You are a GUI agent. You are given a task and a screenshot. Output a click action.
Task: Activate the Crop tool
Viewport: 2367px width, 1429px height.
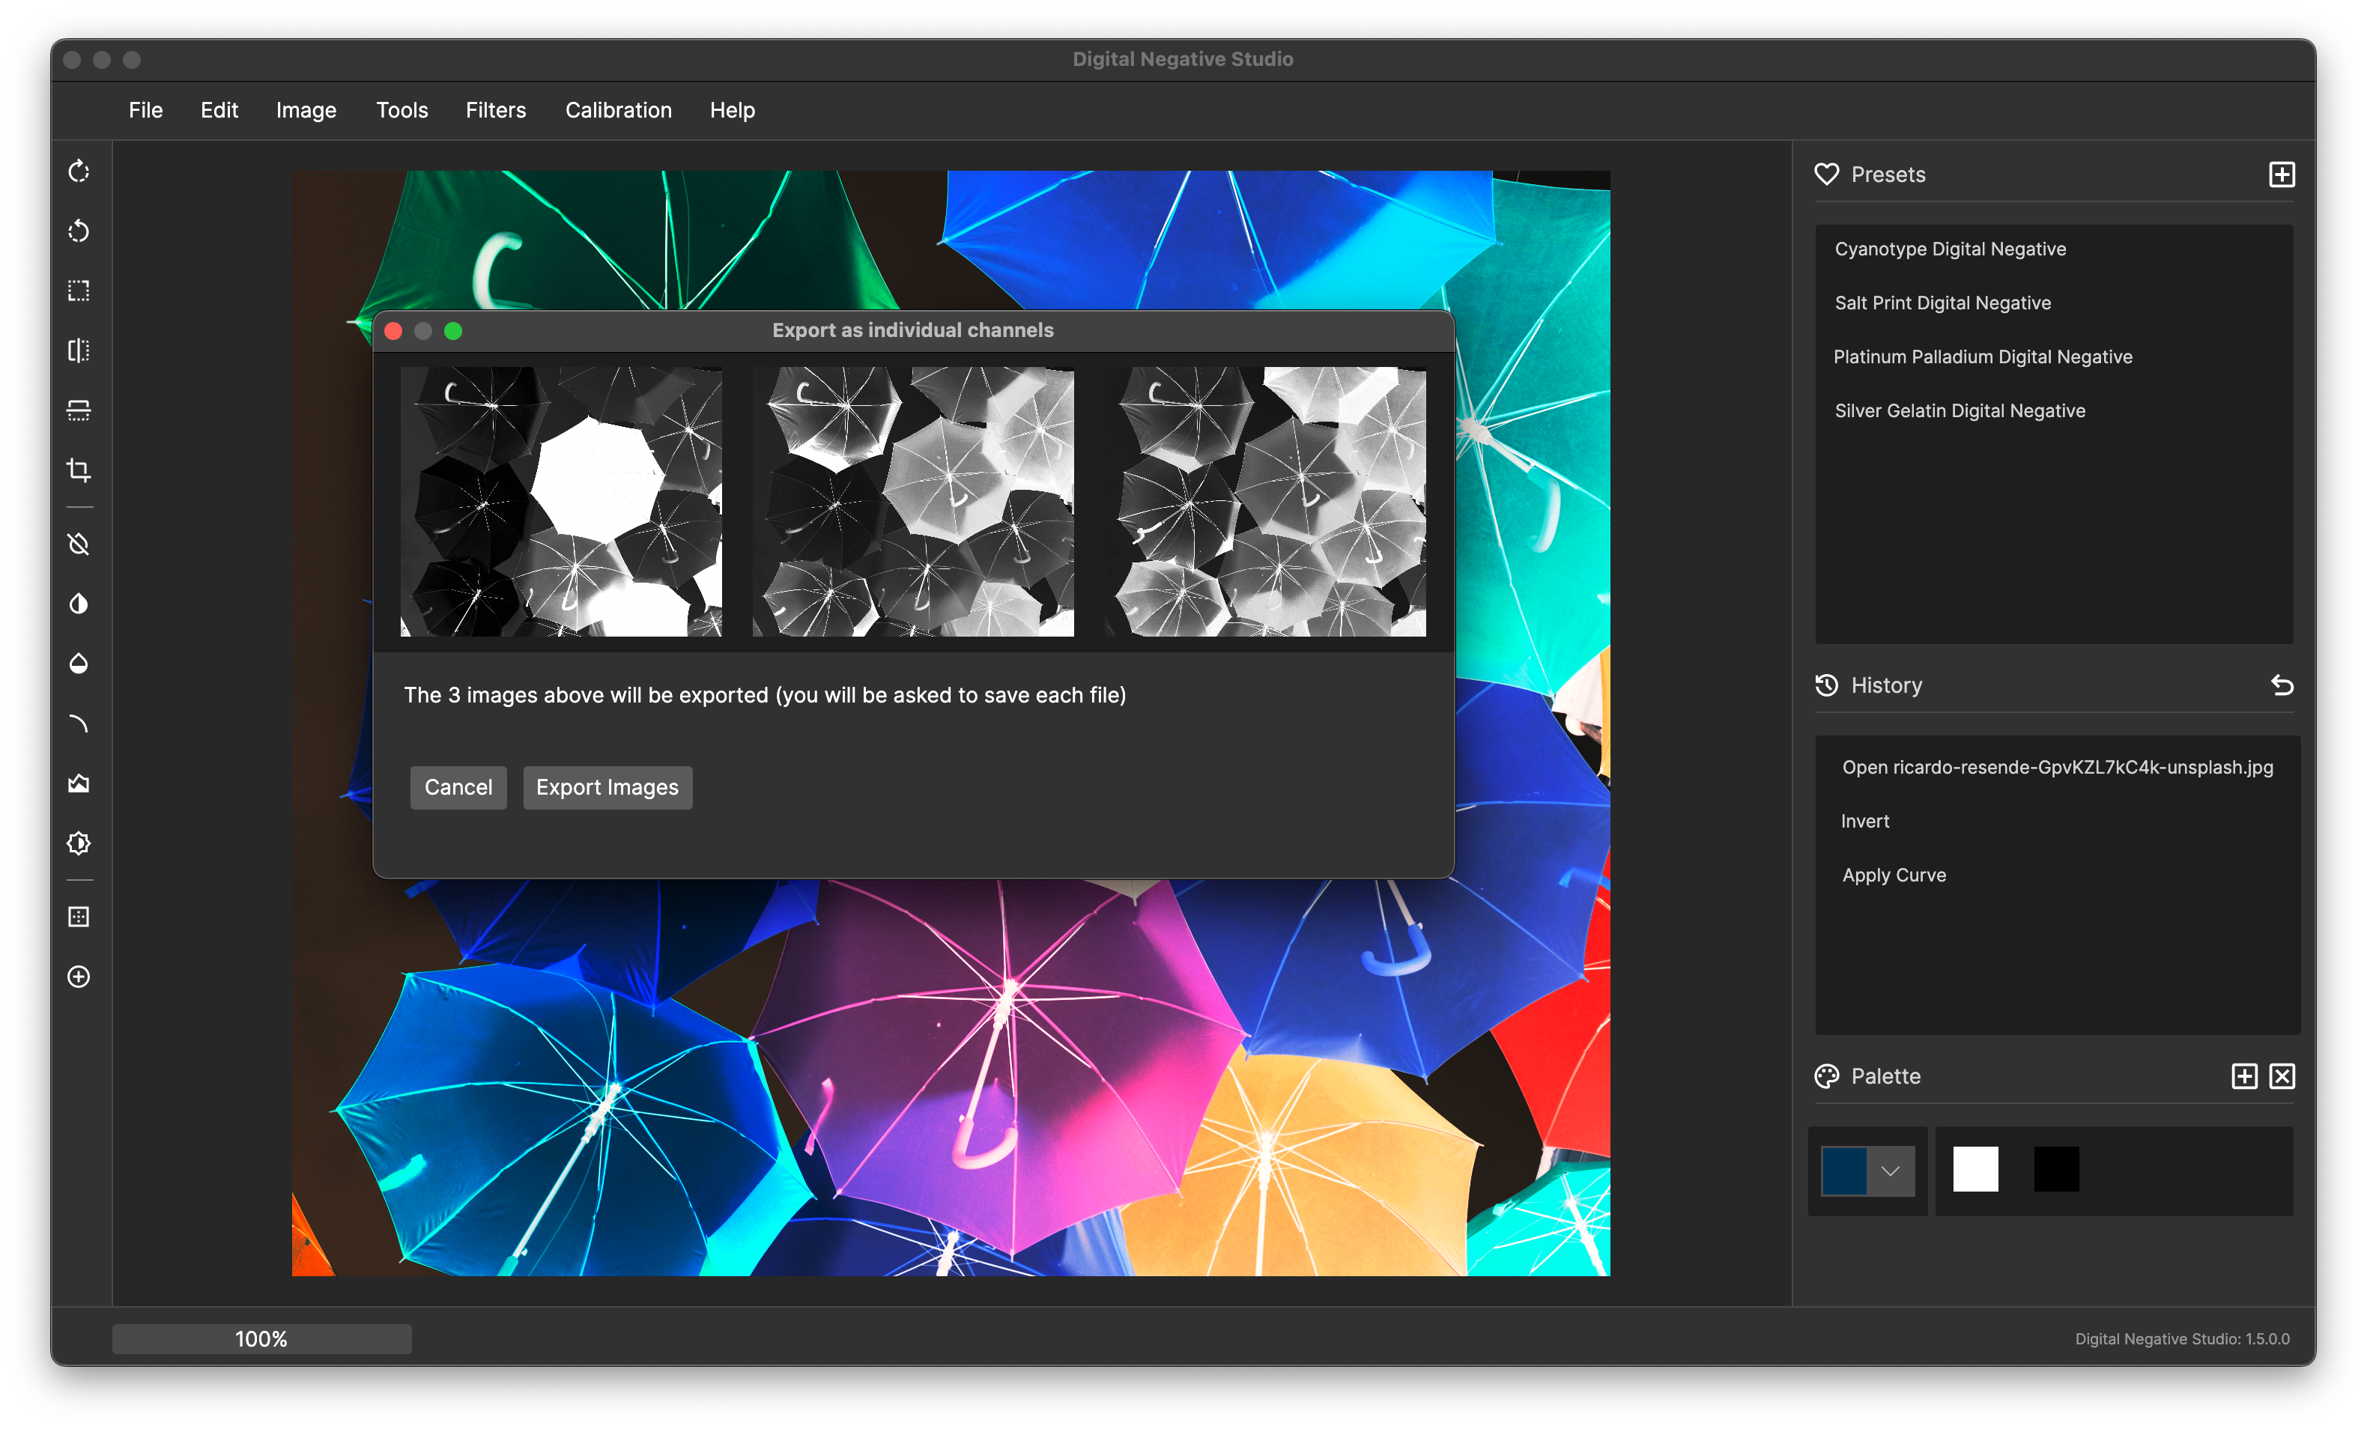point(78,470)
